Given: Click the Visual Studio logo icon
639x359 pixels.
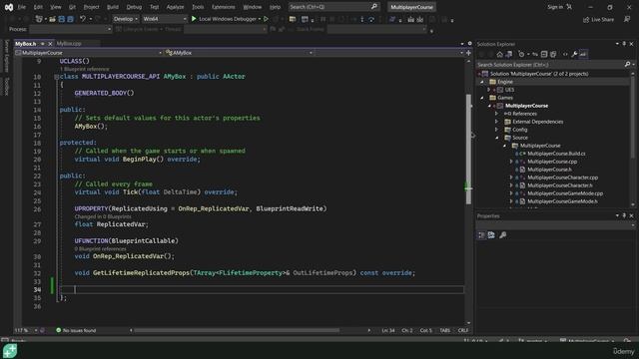Looking at the screenshot, I should 9,7.
